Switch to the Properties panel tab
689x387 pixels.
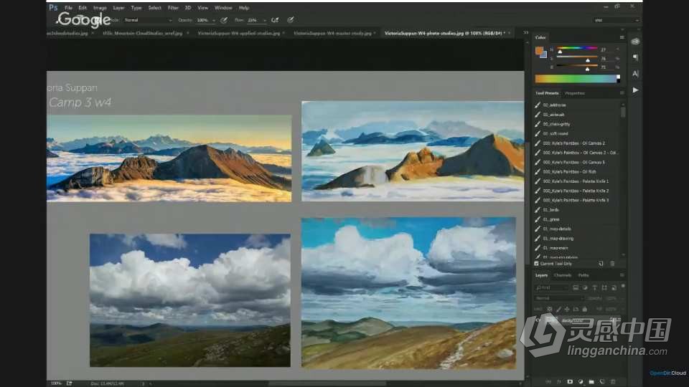click(575, 93)
